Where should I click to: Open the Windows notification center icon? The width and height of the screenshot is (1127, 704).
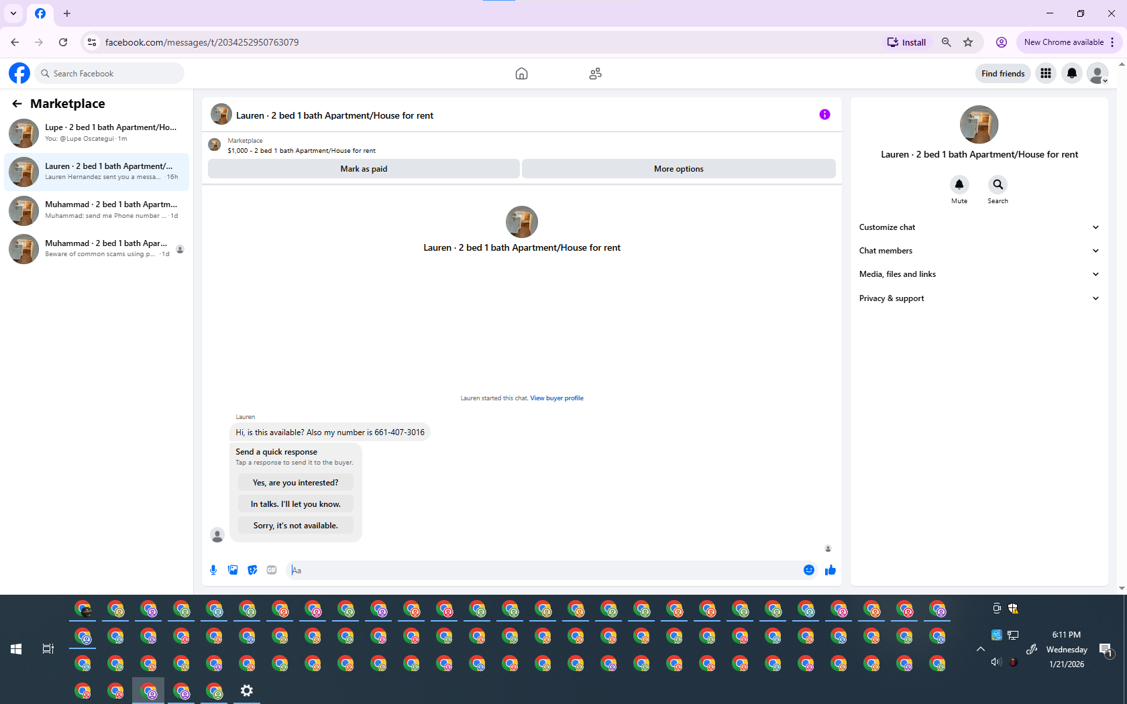point(1106,649)
